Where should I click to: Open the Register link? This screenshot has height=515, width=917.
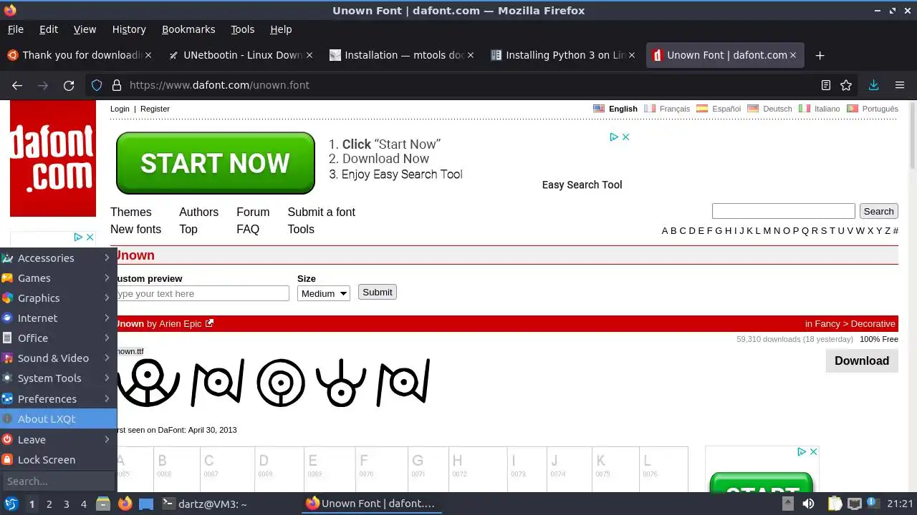click(x=155, y=109)
